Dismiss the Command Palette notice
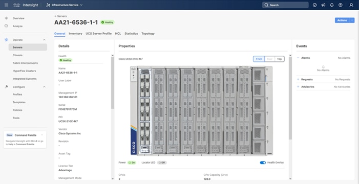 click(42, 135)
